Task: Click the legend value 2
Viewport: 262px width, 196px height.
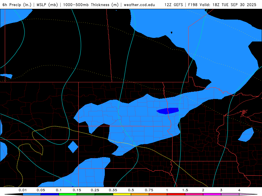Action: tap(203, 190)
